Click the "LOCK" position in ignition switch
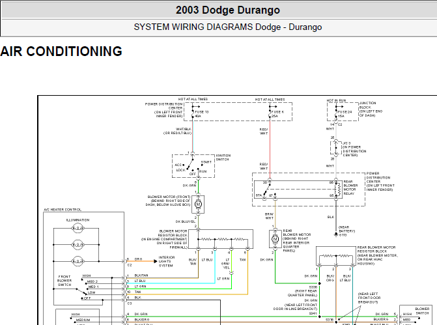The width and height of the screenshot is (437, 325). click(x=180, y=170)
